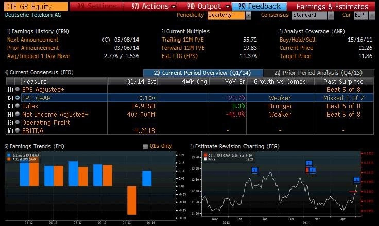Click the Prior Announcement date 03/06/14
The height and width of the screenshot is (226, 379).
[x=127, y=48]
